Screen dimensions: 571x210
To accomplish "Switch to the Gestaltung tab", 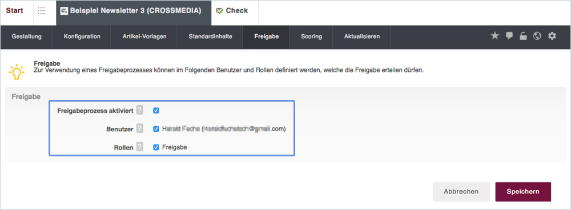I will click(27, 37).
